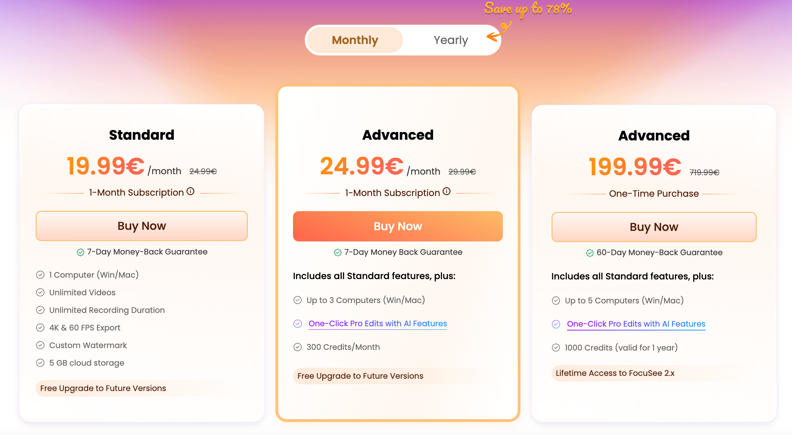Click check icon beside 4K & 60 FPS Export
792x435 pixels.
40,328
